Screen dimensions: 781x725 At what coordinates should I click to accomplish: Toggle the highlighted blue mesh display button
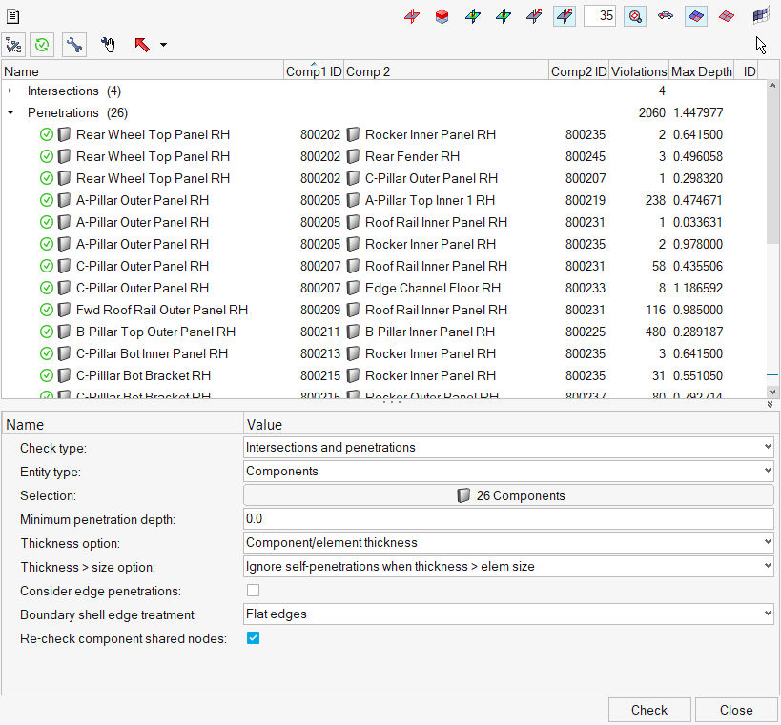pos(696,16)
